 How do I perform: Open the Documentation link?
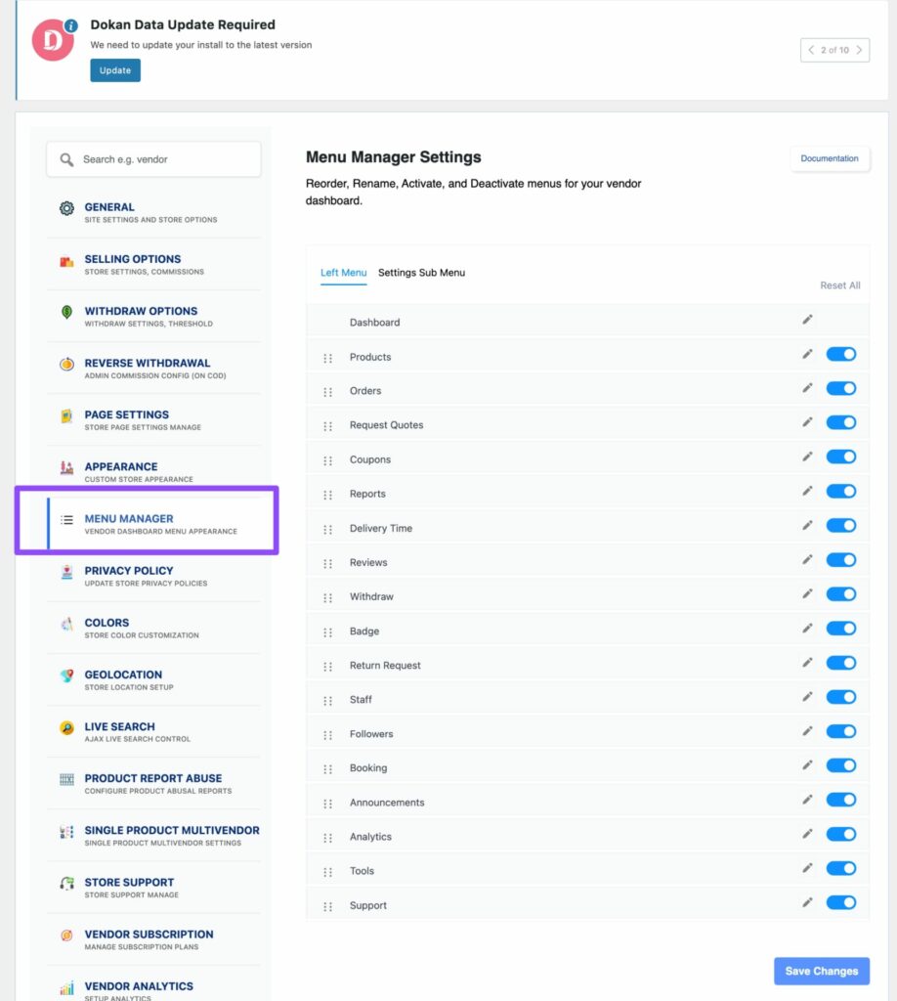tap(830, 158)
